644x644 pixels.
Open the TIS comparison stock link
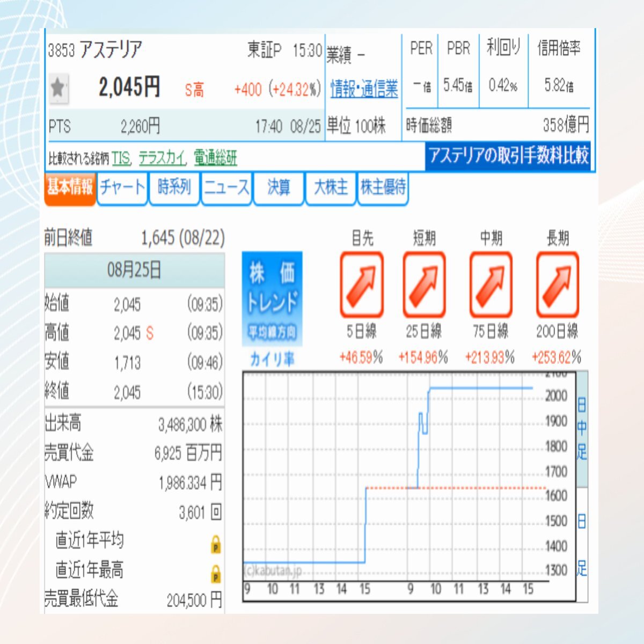click(x=121, y=157)
